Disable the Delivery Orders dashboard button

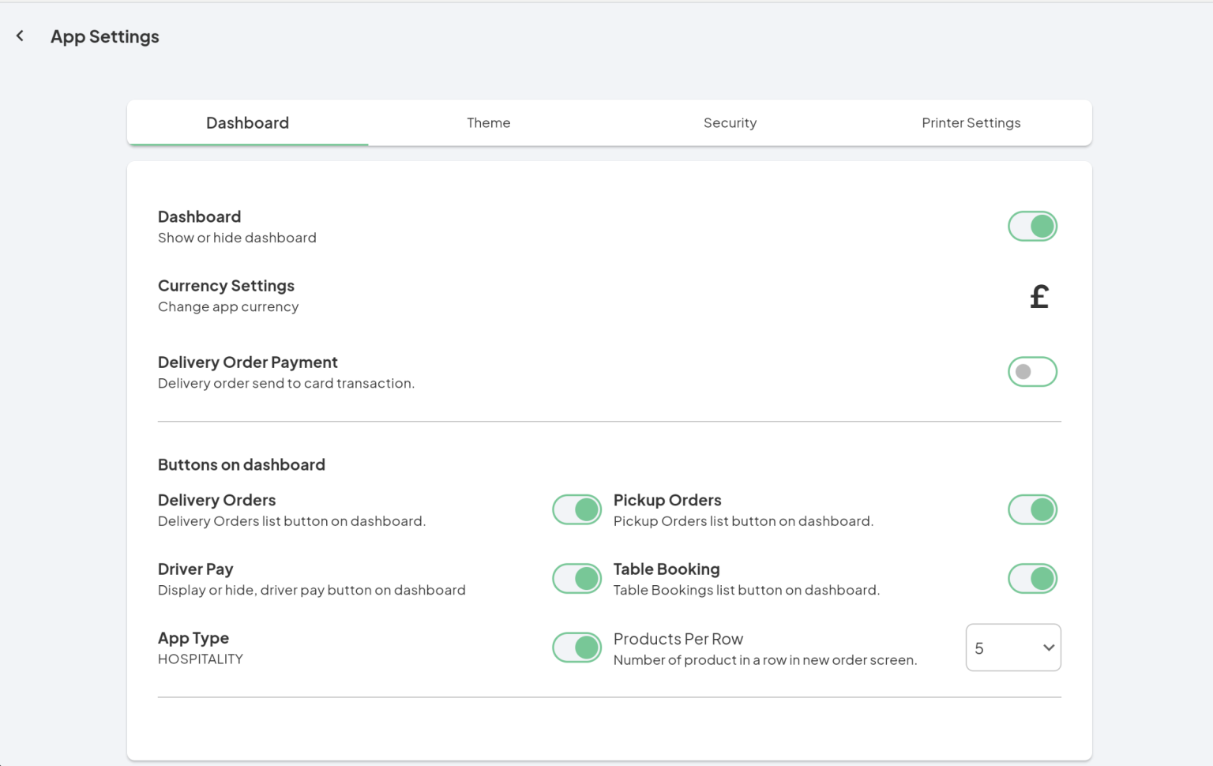point(576,509)
